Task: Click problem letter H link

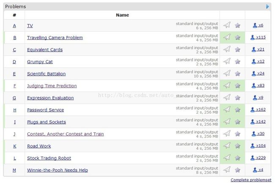Action: click(x=15, y=110)
